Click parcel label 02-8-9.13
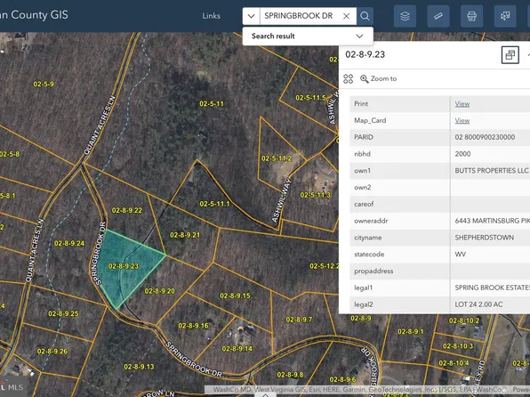Viewport: 530px width, 397px height. point(139,367)
